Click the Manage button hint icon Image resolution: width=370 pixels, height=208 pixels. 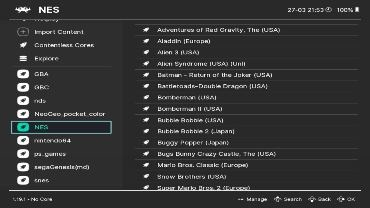tap(240, 199)
